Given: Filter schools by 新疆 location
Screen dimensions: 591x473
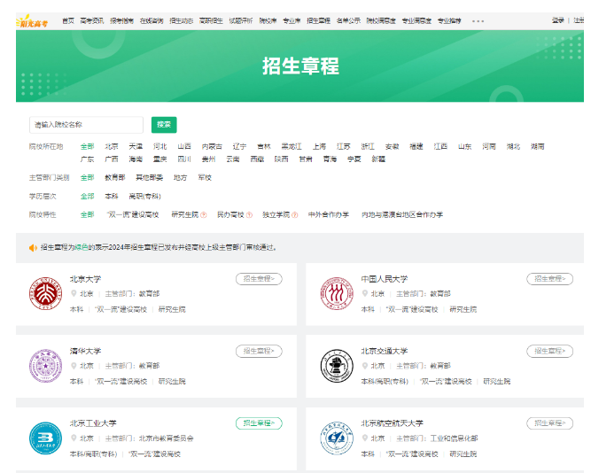Looking at the screenshot, I should pos(378,159).
